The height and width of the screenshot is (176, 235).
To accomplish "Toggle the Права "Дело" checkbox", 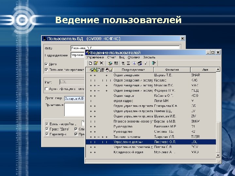I will point(47,129).
